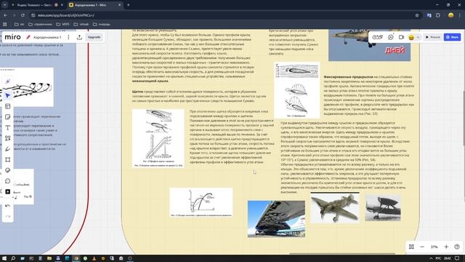Zoom in with plus button
Viewport: 465px width, 262px height.
[x=446, y=247]
